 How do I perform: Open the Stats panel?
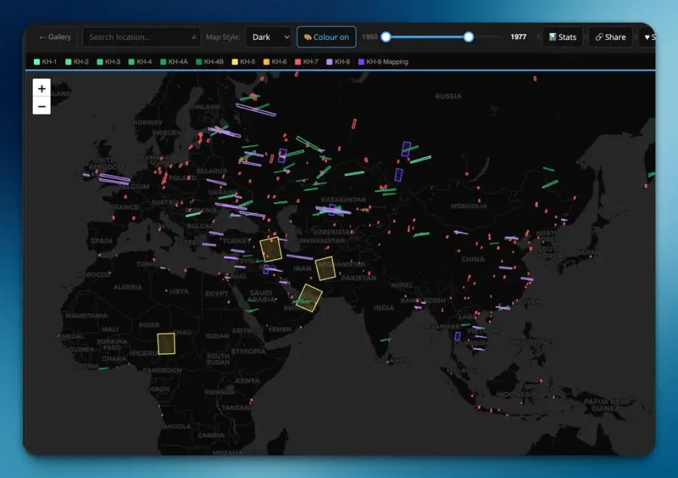pyautogui.click(x=563, y=37)
